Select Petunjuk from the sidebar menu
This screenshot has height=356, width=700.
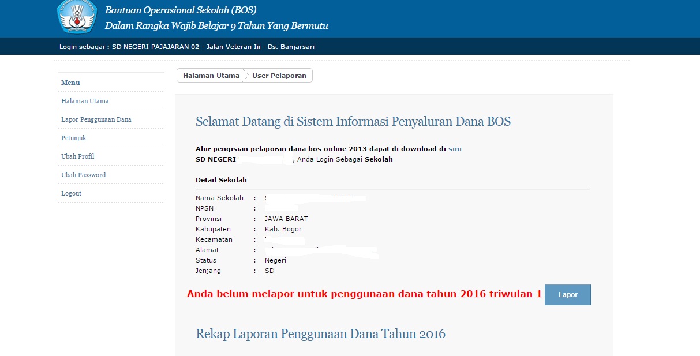click(x=73, y=137)
